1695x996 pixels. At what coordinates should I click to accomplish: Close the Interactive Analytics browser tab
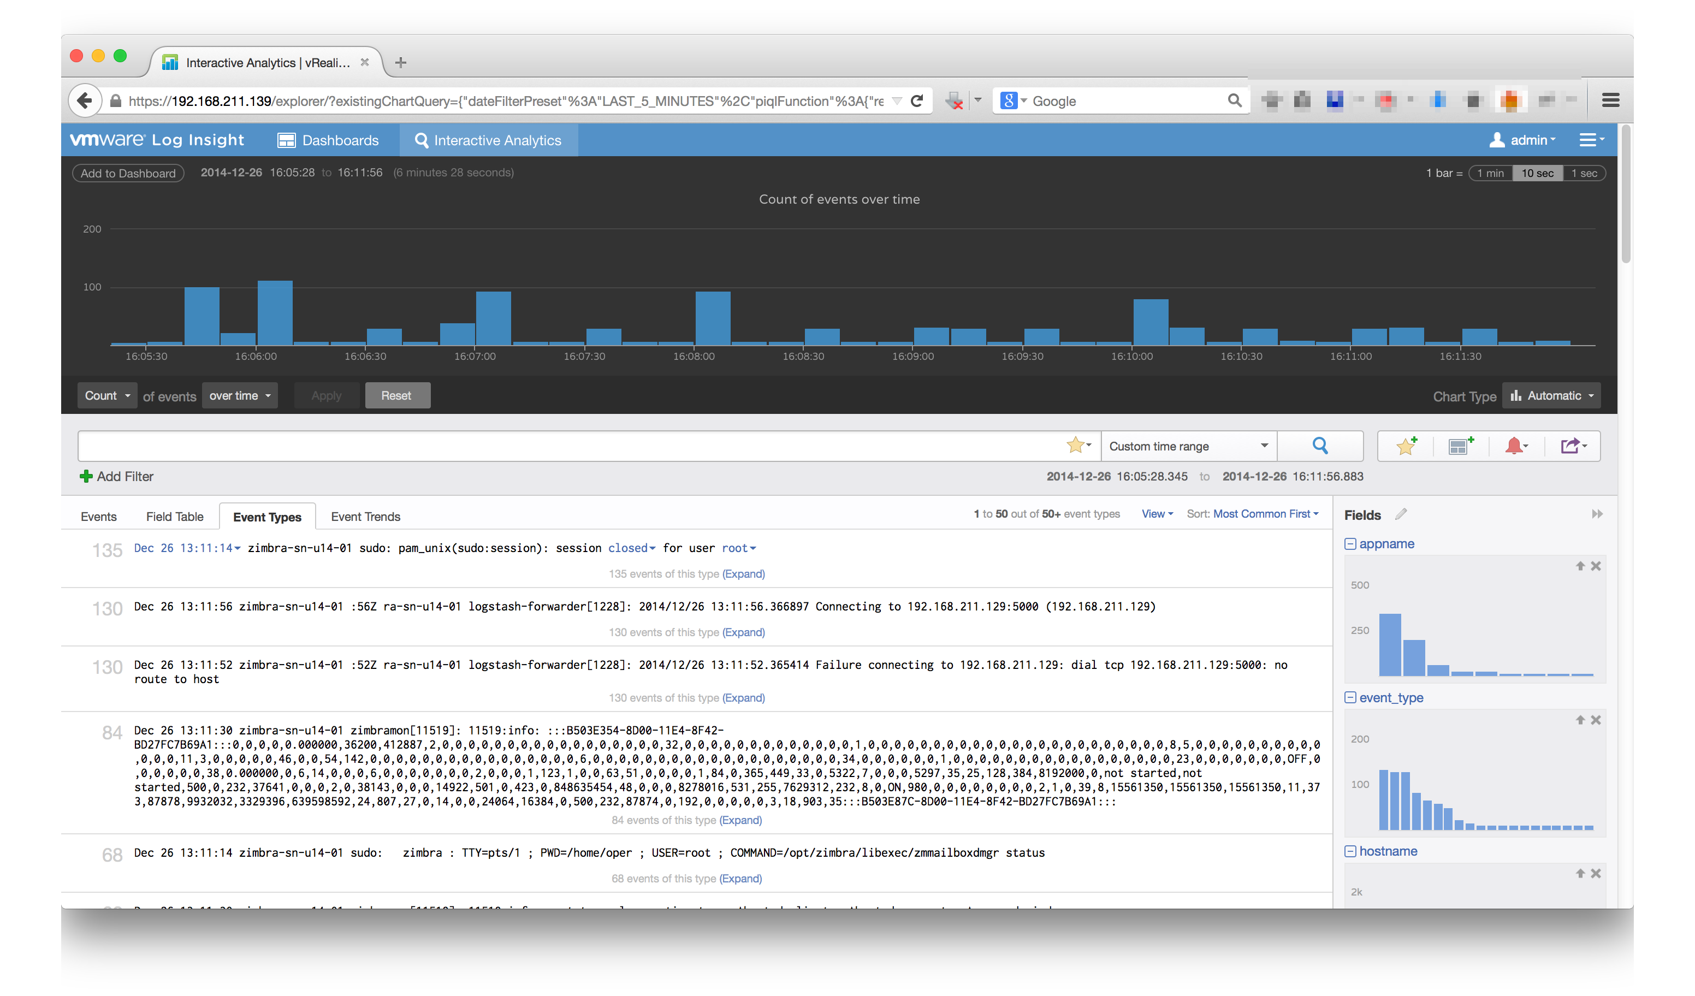tap(365, 62)
